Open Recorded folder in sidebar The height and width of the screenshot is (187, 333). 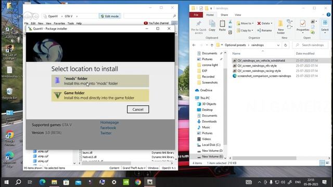click(x=206, y=76)
